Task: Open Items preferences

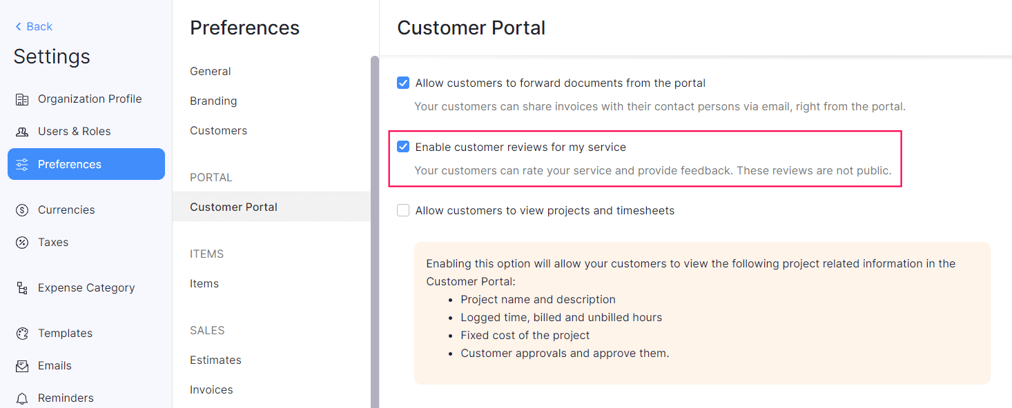Action: pos(204,284)
